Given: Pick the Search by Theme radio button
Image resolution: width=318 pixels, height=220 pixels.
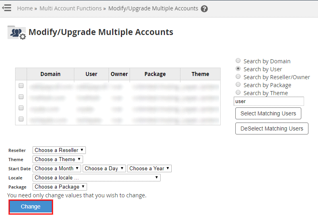Looking at the screenshot, I should (x=238, y=93).
